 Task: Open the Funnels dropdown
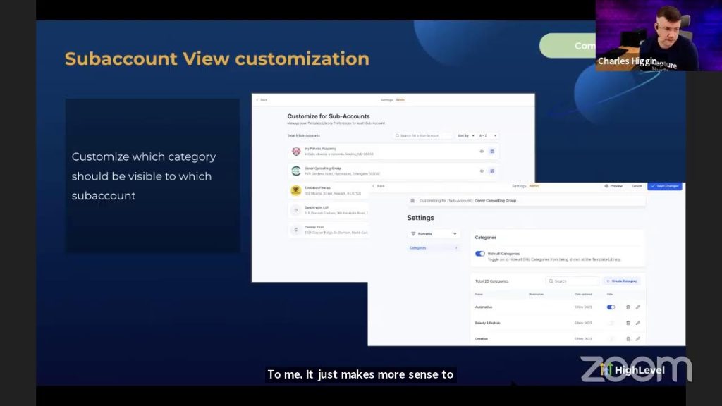434,234
